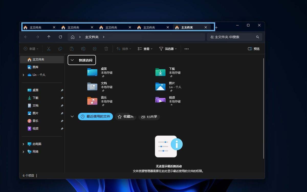Go forward with the right arrow button
The image size is (307, 192).
click(x=38, y=37)
